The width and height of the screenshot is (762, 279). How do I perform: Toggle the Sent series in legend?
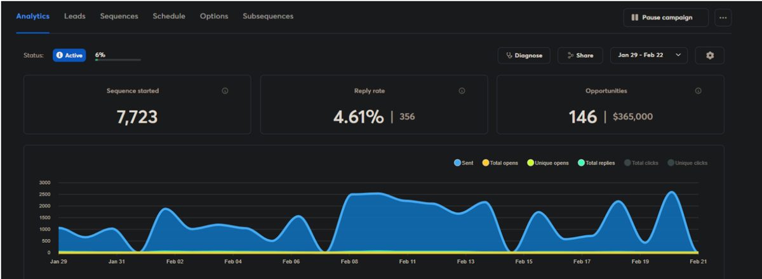[464, 163]
